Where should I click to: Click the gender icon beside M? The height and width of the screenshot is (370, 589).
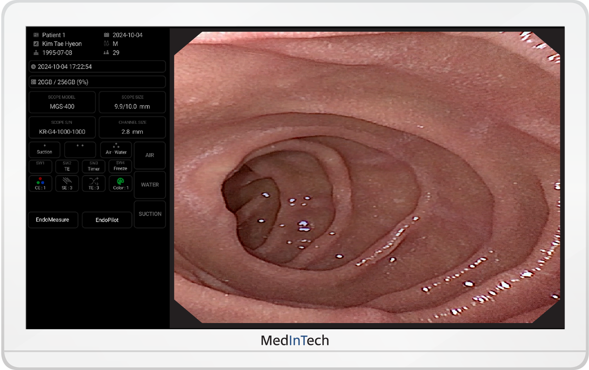coord(107,44)
